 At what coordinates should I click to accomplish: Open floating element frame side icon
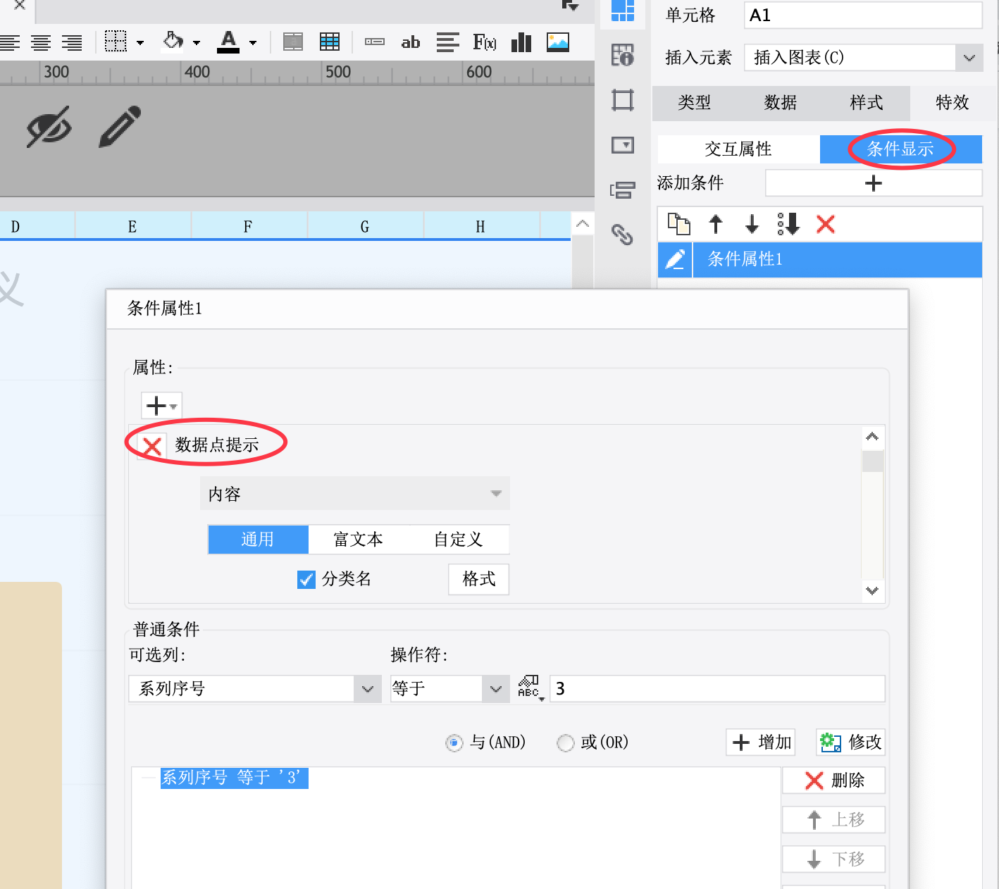623,100
